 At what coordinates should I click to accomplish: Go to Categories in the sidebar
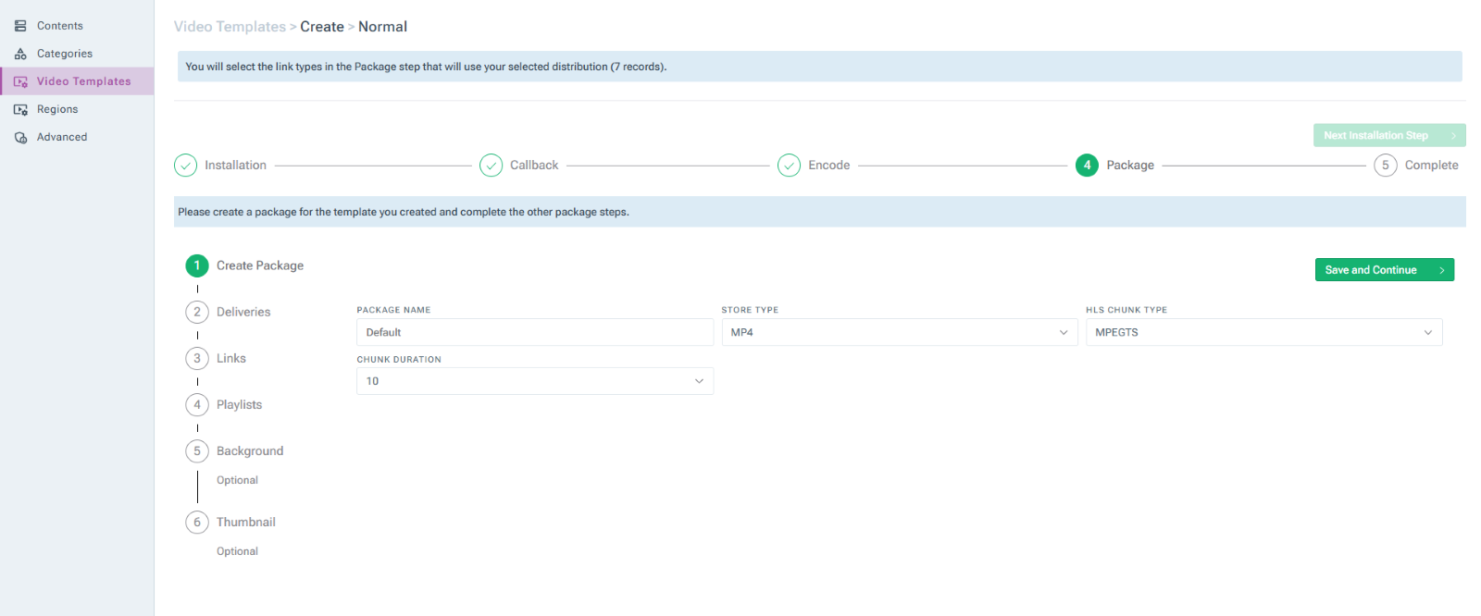(x=77, y=54)
